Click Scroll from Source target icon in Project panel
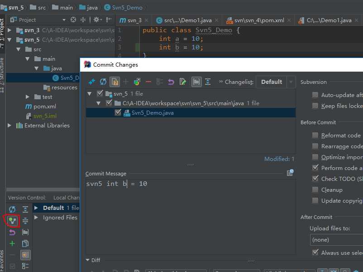363x272 pixels. click(73, 19)
